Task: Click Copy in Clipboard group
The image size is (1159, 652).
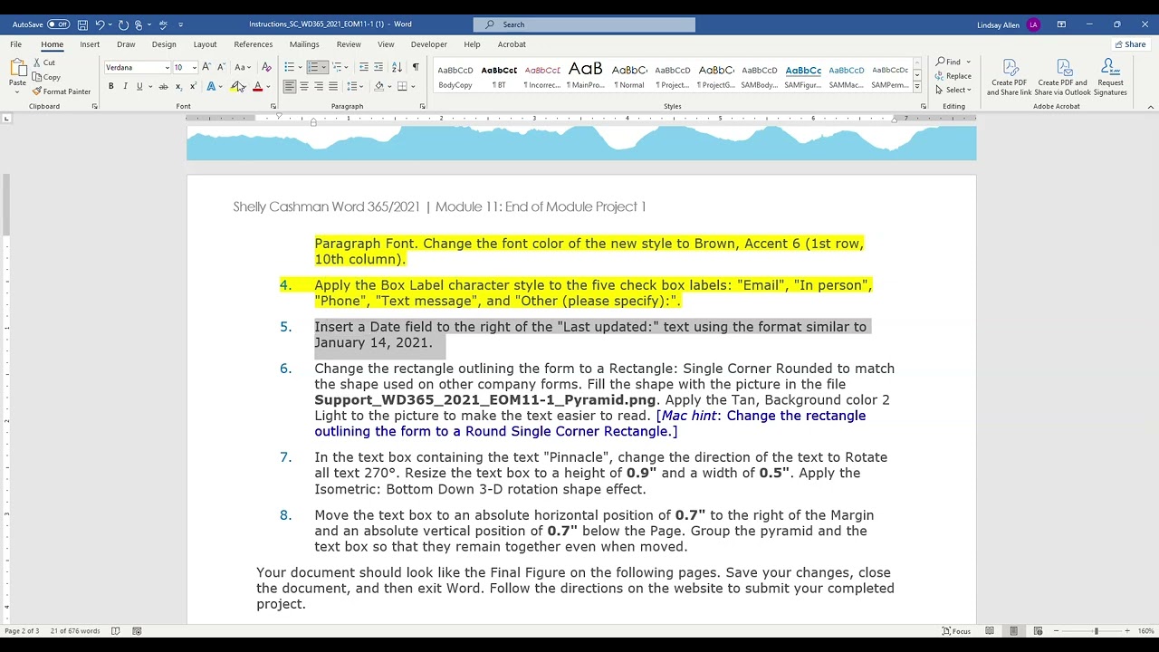Action: [46, 77]
